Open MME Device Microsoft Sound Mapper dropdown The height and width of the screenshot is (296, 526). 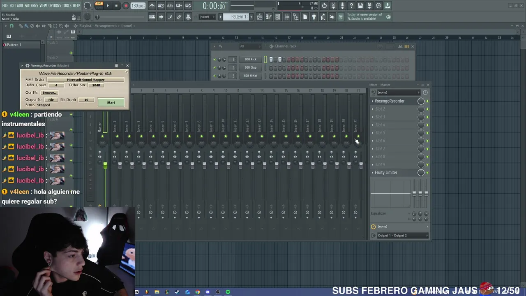click(x=85, y=80)
